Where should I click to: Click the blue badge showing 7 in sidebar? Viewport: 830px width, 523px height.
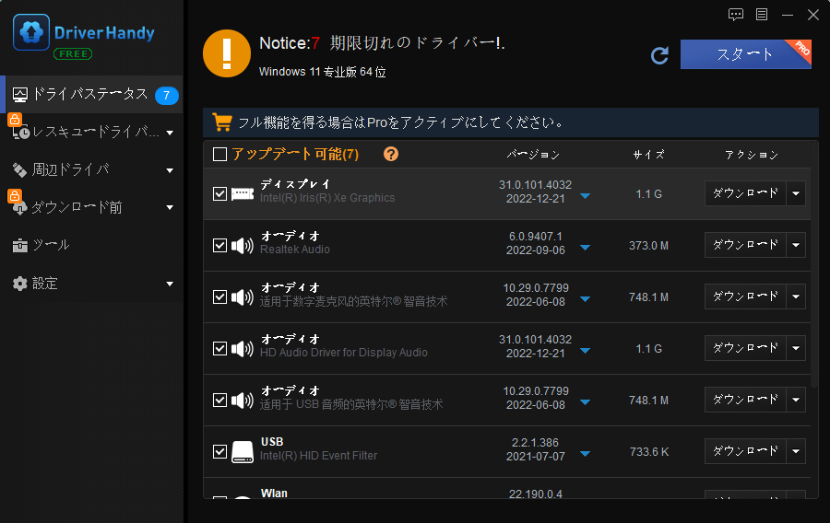tap(166, 95)
